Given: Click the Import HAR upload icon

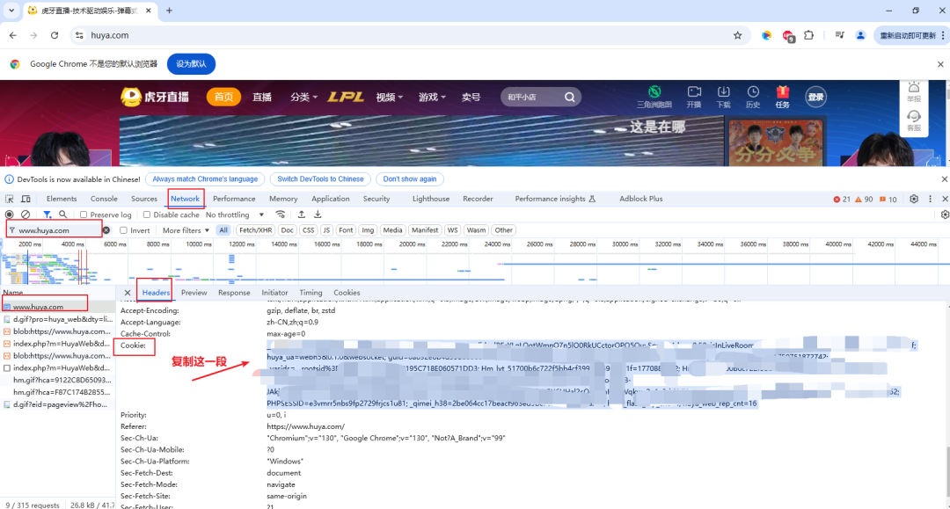Looking at the screenshot, I should point(301,215).
